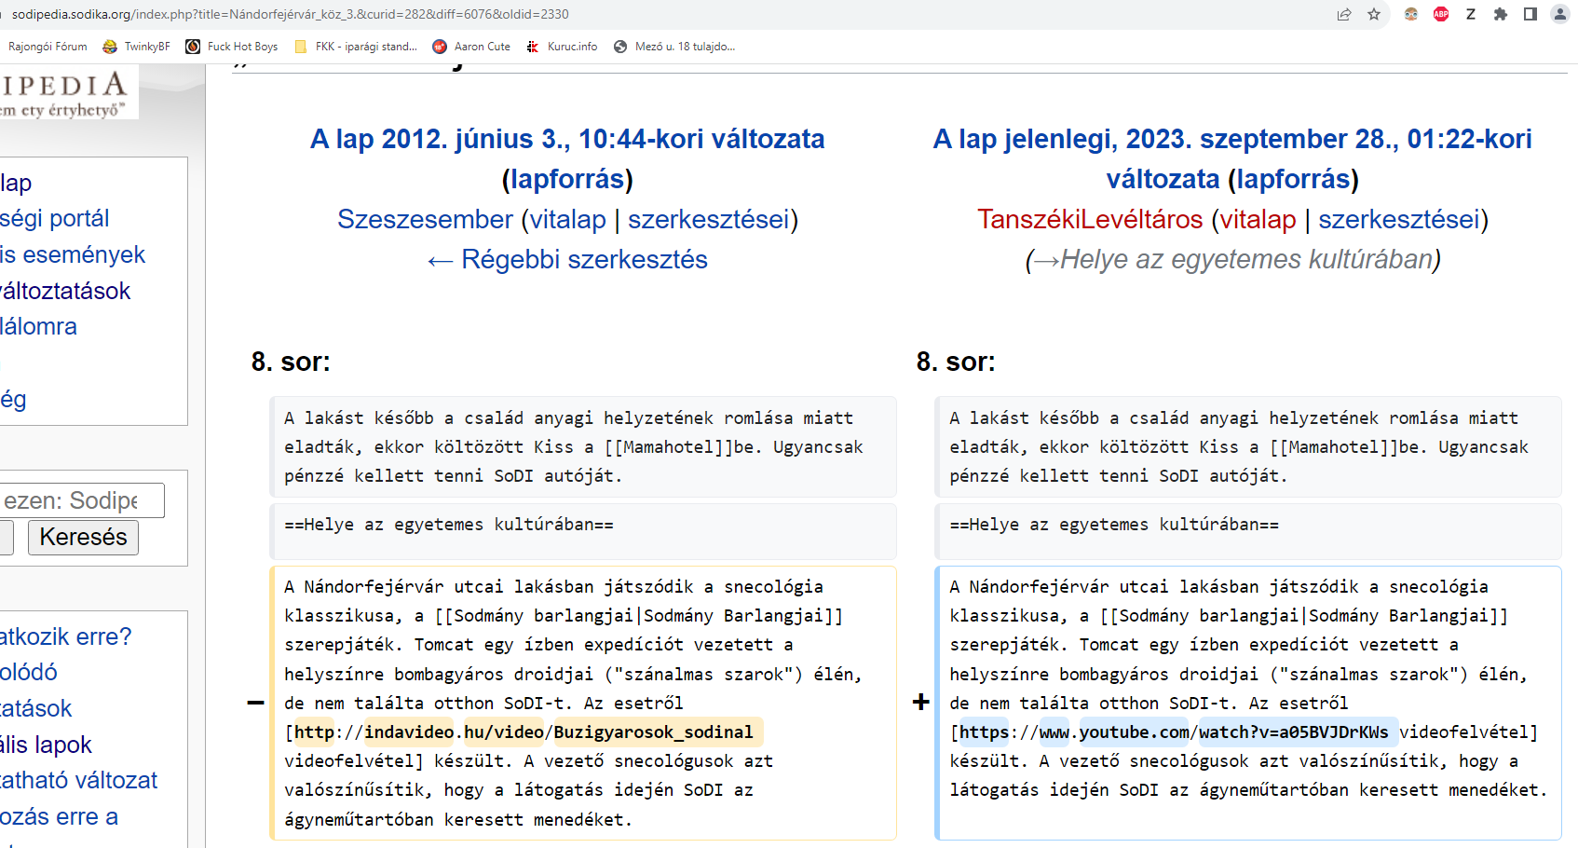Open the current 2023. szeptember 28. revision
This screenshot has height=848, width=1578.
click(x=1232, y=158)
